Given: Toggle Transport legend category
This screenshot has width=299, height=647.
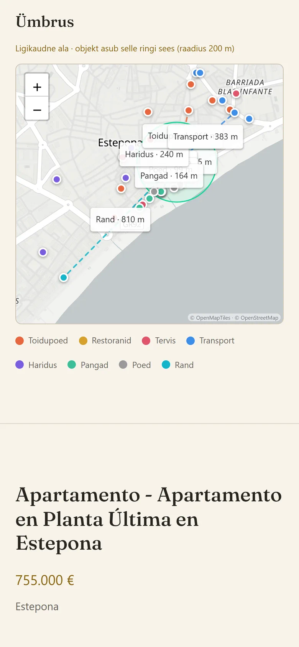Looking at the screenshot, I should [x=210, y=341].
